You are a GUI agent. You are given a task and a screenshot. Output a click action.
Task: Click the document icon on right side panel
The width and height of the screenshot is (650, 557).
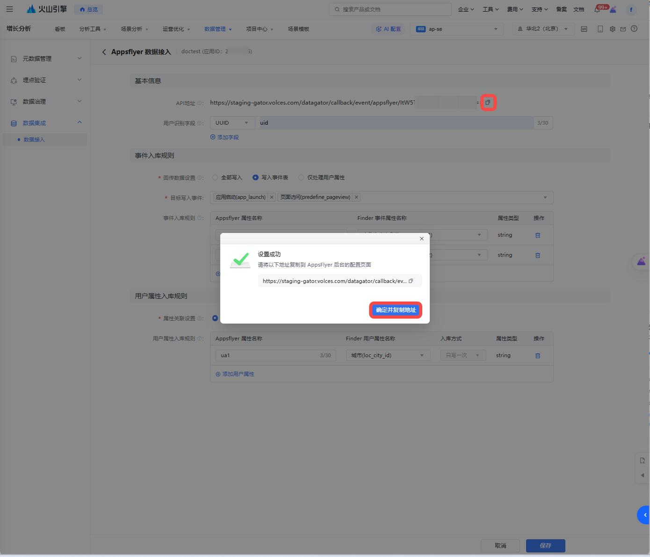(643, 460)
